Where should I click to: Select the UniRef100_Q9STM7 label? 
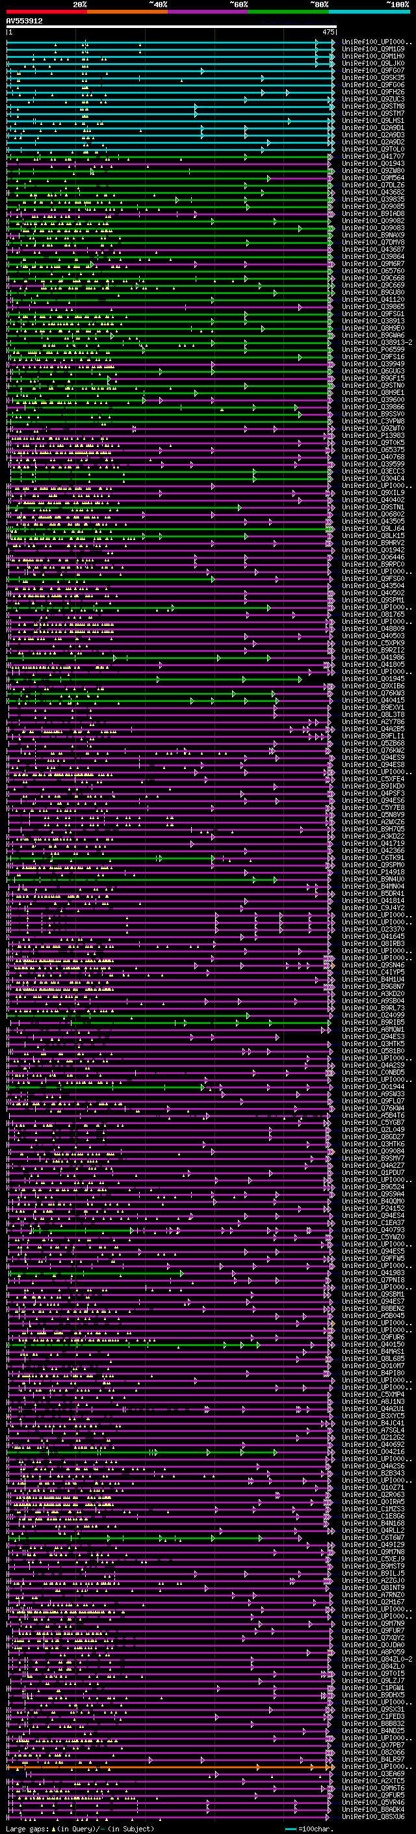(x=373, y=113)
